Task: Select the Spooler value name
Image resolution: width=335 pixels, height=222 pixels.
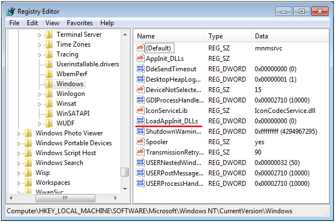Action: pyautogui.click(x=157, y=142)
